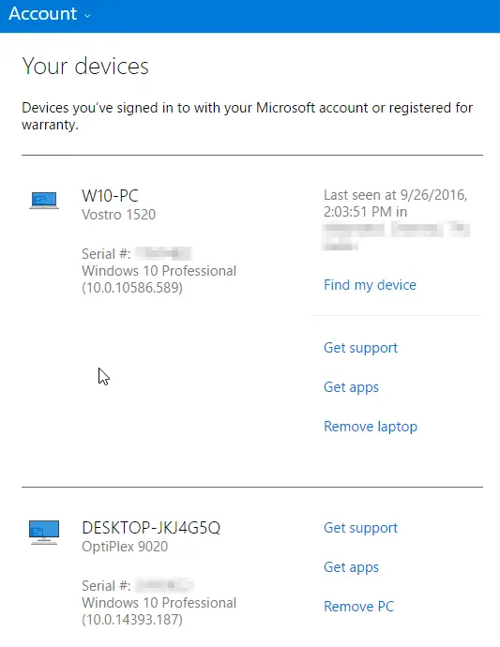Click the Your devices heading
This screenshot has height=647, width=500.
(x=85, y=66)
